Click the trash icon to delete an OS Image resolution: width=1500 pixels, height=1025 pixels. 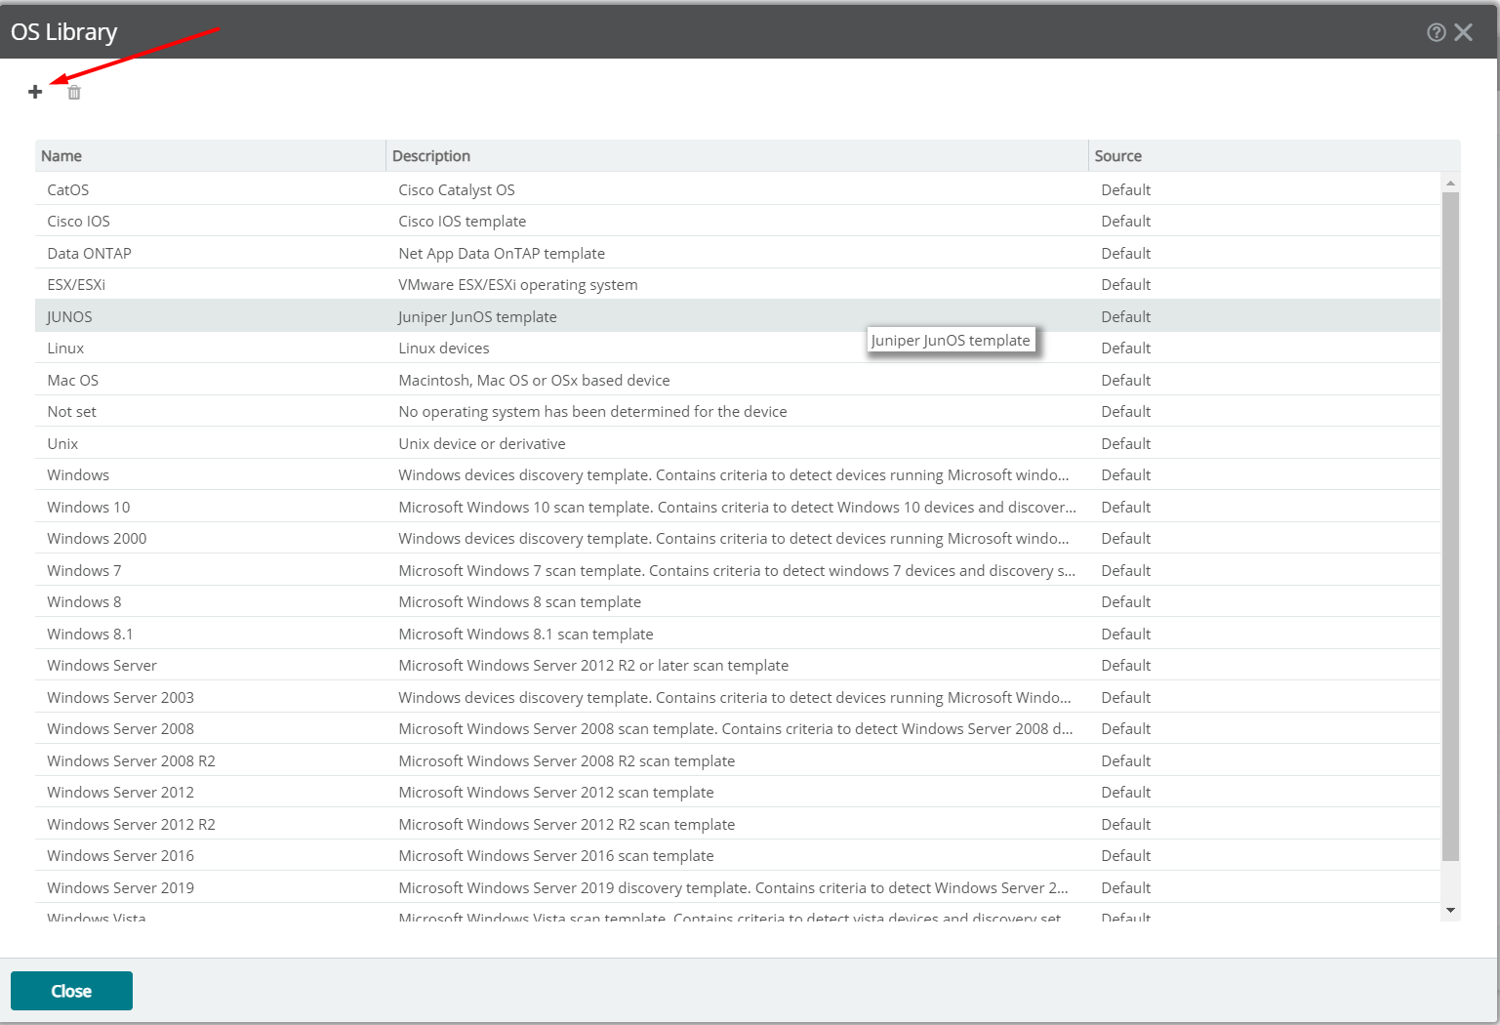click(x=73, y=92)
